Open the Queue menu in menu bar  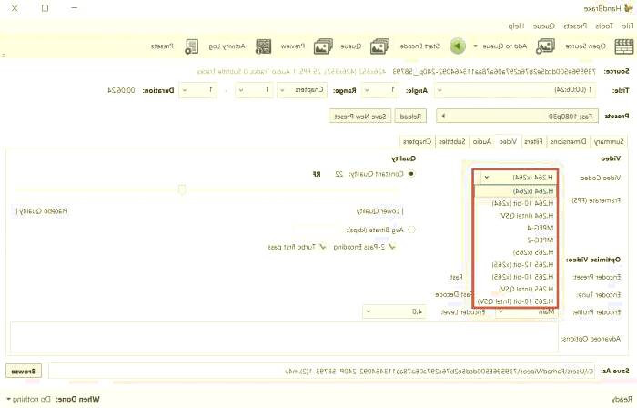point(544,26)
